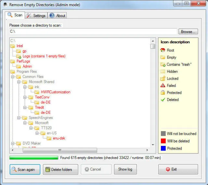Screen dimensions: 208x185
Task: Collapse the DVD Maker folder node
Action: (x=13, y=143)
